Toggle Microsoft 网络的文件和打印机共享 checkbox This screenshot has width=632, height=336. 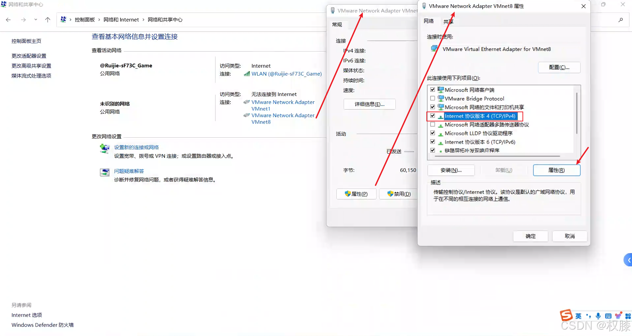[x=432, y=107]
